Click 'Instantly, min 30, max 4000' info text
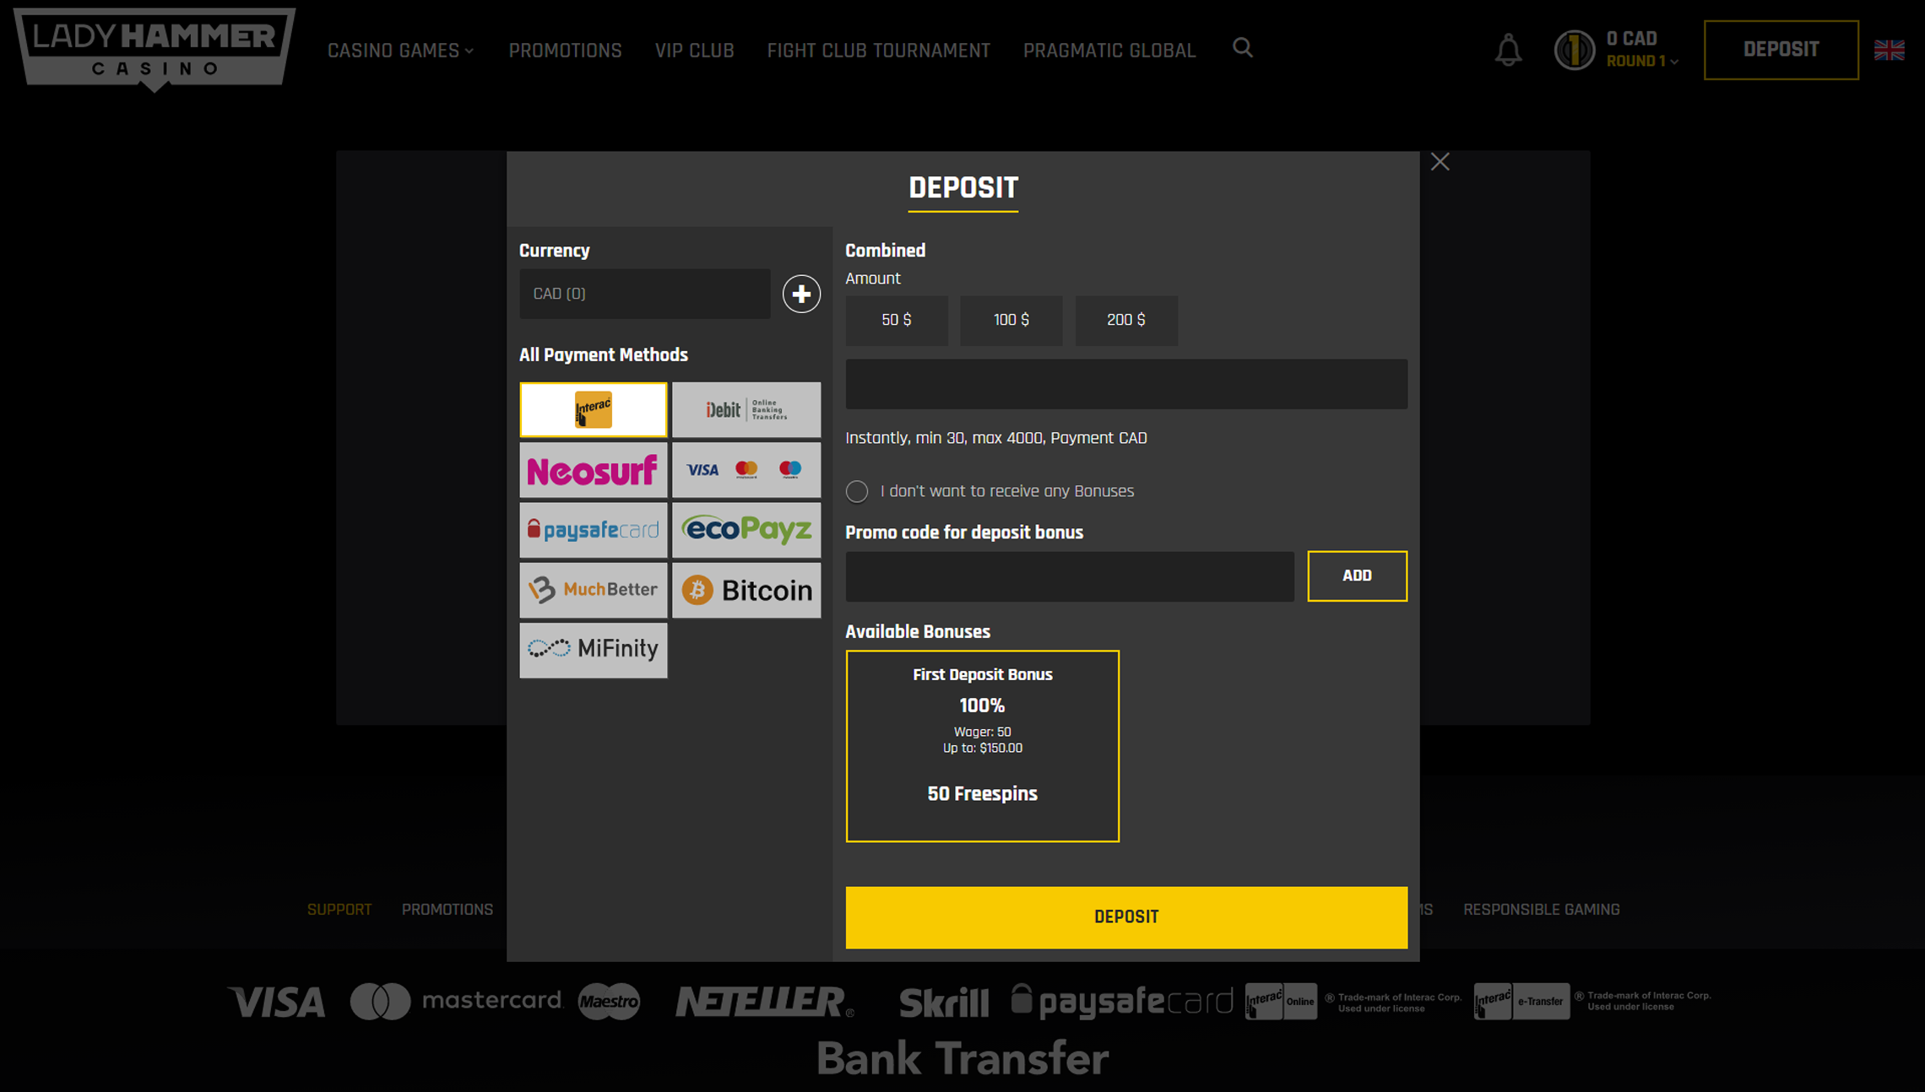 995,438
